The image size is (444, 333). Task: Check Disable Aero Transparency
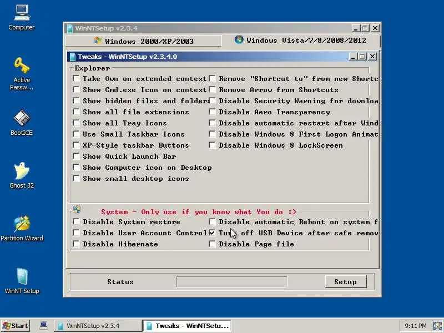pos(212,112)
